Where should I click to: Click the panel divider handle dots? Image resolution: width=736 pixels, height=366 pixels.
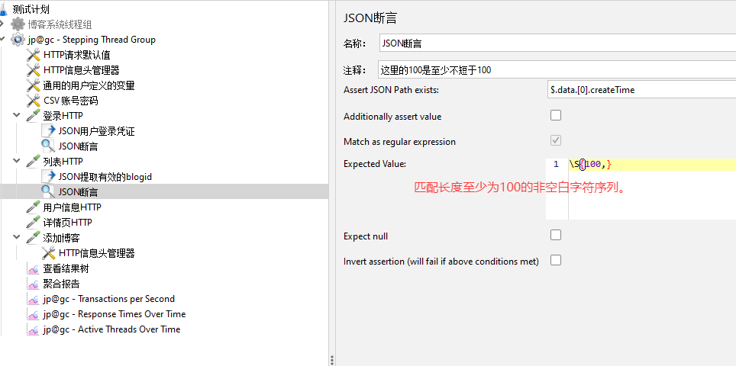(x=332, y=360)
